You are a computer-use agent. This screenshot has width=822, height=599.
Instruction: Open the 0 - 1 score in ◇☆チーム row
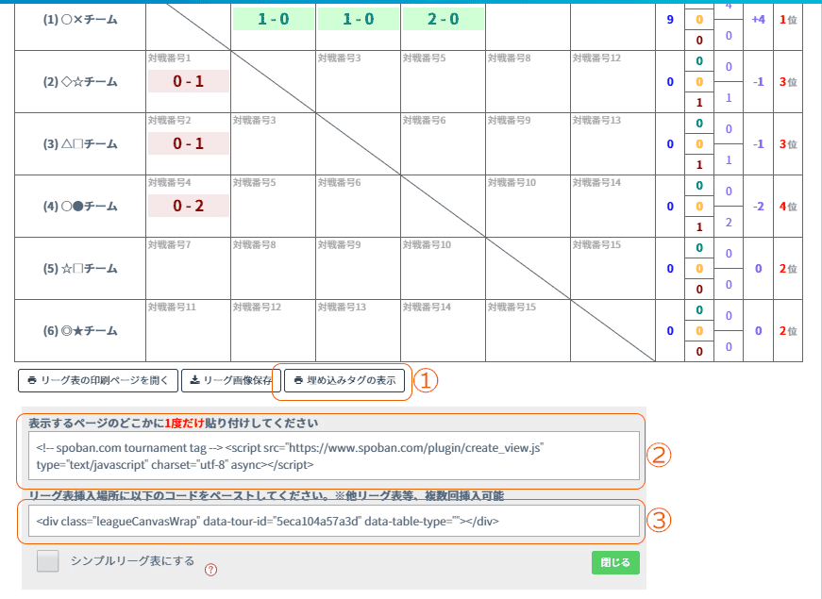(x=188, y=81)
